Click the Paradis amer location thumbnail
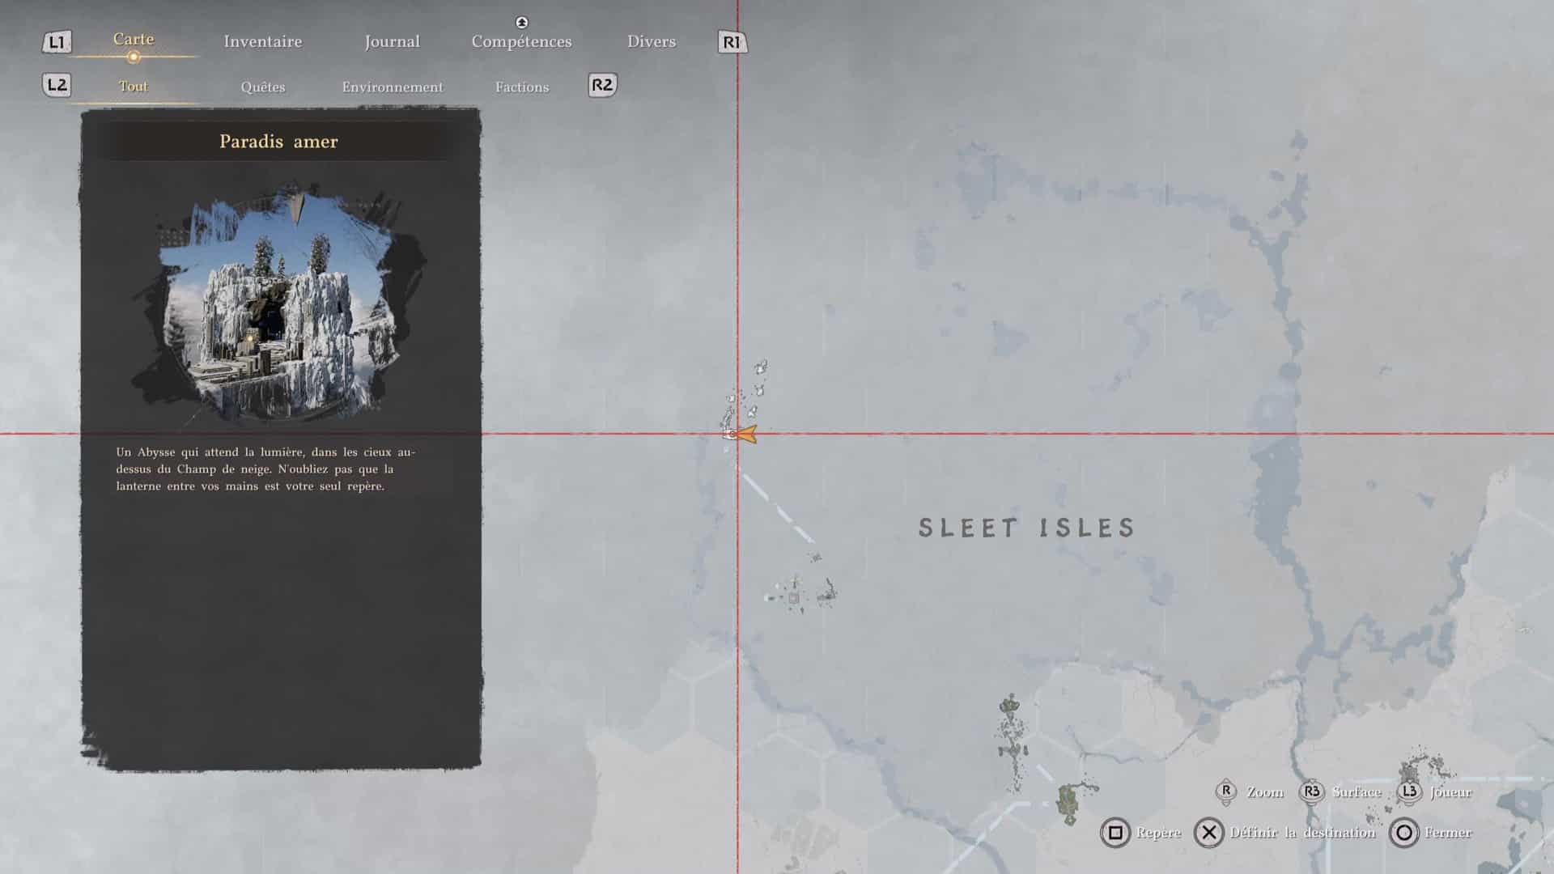The image size is (1554, 874). [279, 303]
